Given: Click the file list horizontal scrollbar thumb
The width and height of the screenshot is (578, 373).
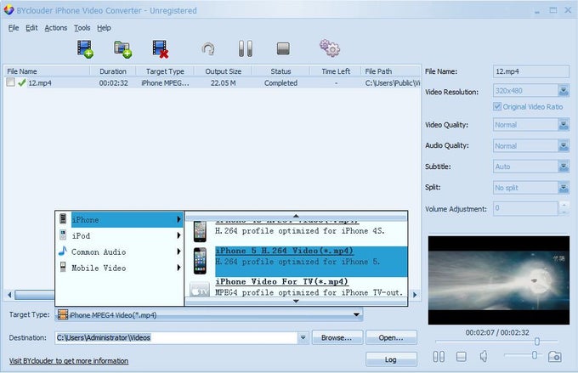Looking at the screenshot, I should tap(34, 295).
